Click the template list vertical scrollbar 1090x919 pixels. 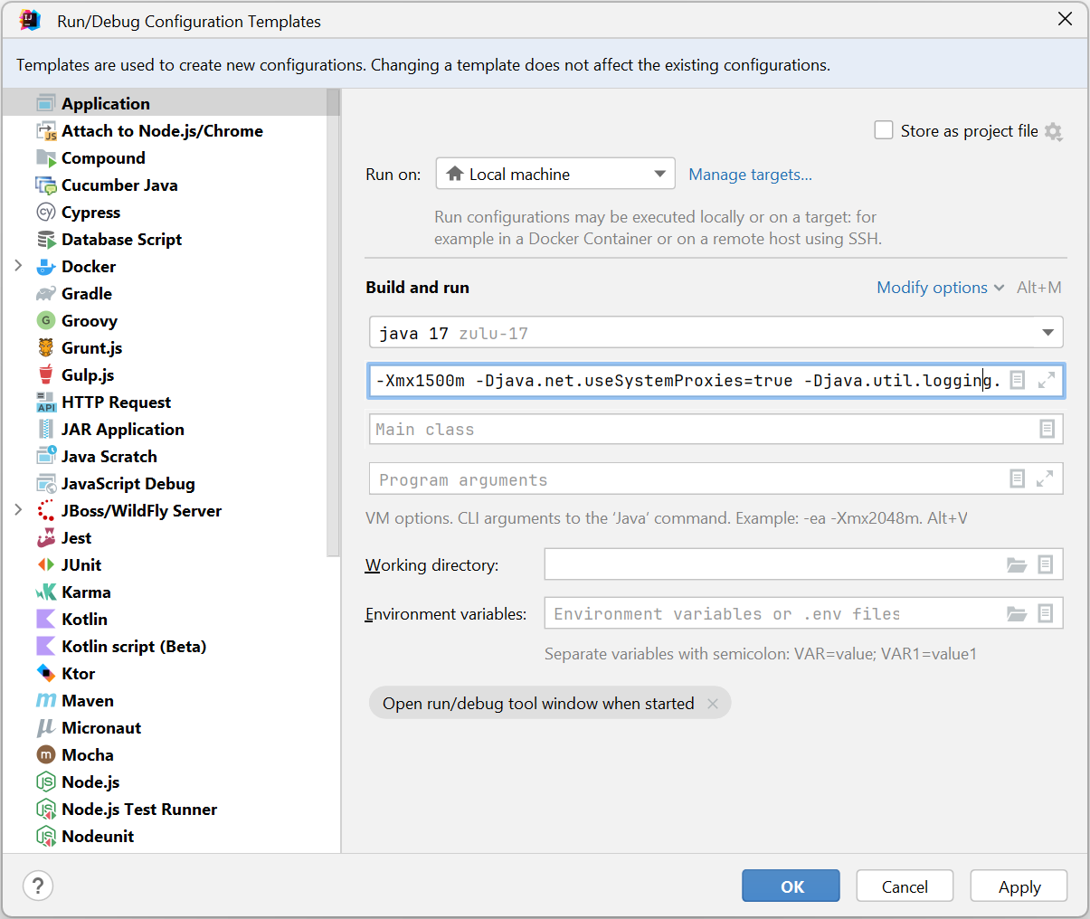click(x=334, y=322)
